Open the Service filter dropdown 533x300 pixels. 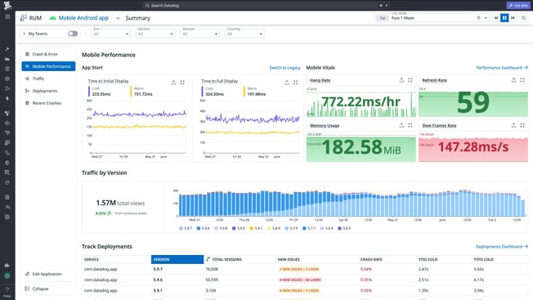coord(155,34)
